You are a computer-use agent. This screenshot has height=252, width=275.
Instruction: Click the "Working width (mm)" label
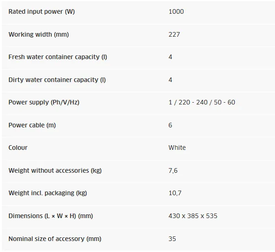pos(38,34)
